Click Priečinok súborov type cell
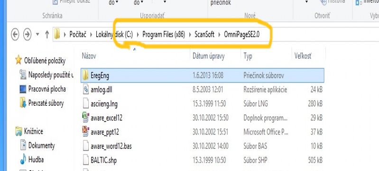379x171 pixels. pos(264,76)
